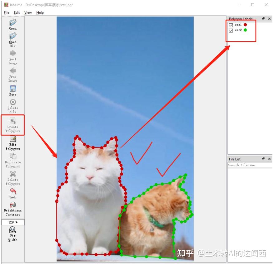Open the Brightness Contrast adjuster
Viewport: 273px width, 264px height.
click(x=12, y=208)
